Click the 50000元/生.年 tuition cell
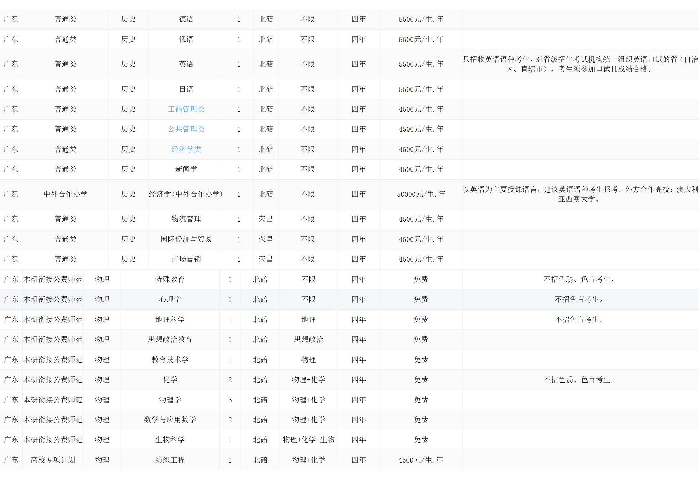The image size is (699, 494). tap(421, 194)
